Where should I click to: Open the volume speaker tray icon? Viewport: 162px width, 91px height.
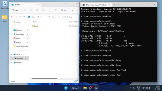[147, 88]
